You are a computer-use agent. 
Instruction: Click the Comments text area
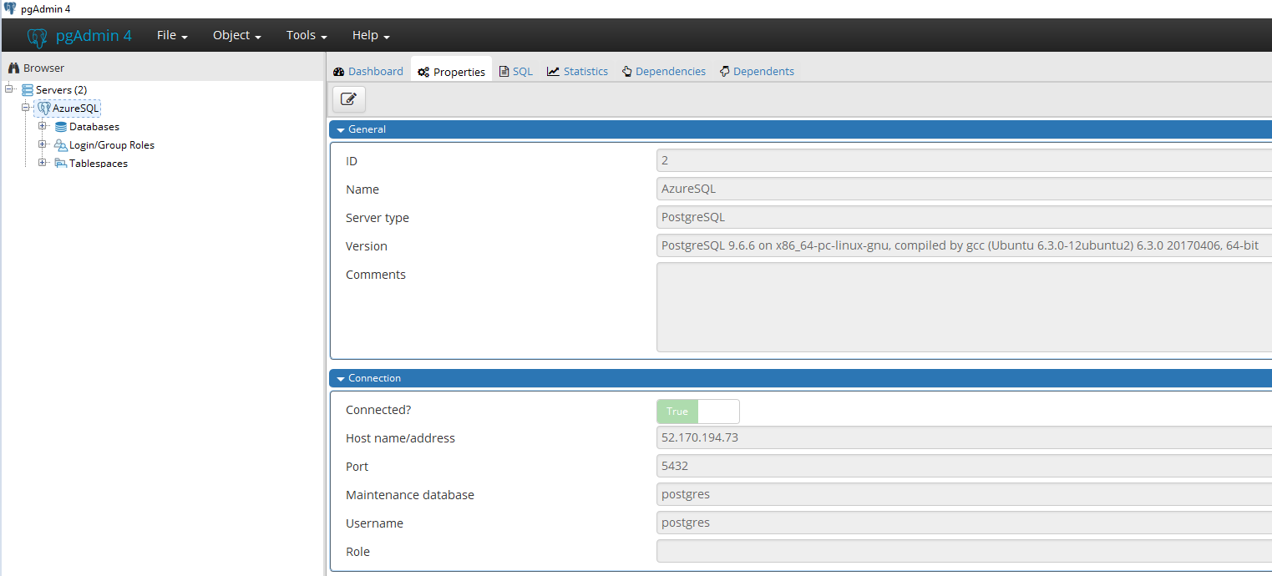[964, 307]
